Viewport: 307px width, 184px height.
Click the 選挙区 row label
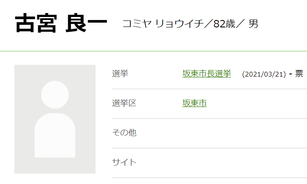tap(124, 104)
